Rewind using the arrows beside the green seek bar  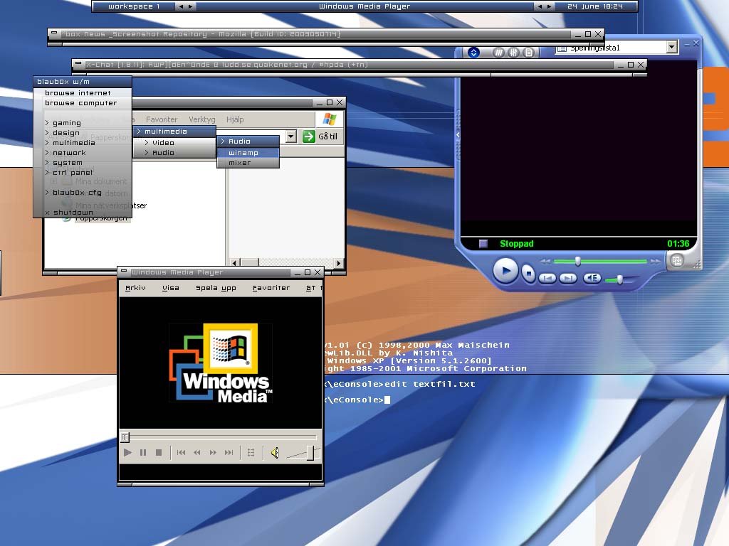pos(546,262)
